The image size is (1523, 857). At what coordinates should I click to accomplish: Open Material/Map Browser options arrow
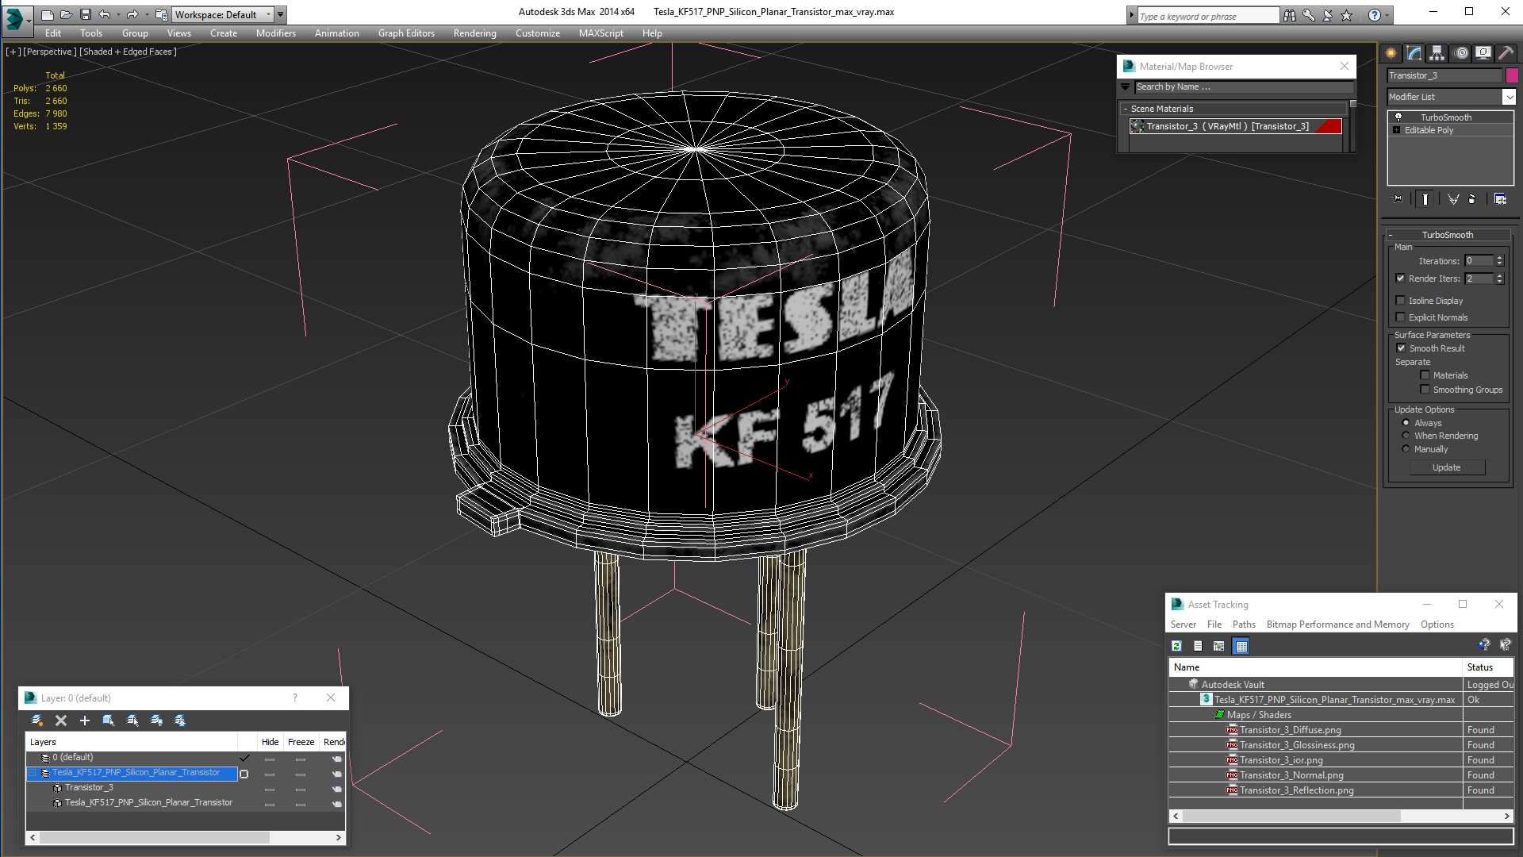point(1126,87)
